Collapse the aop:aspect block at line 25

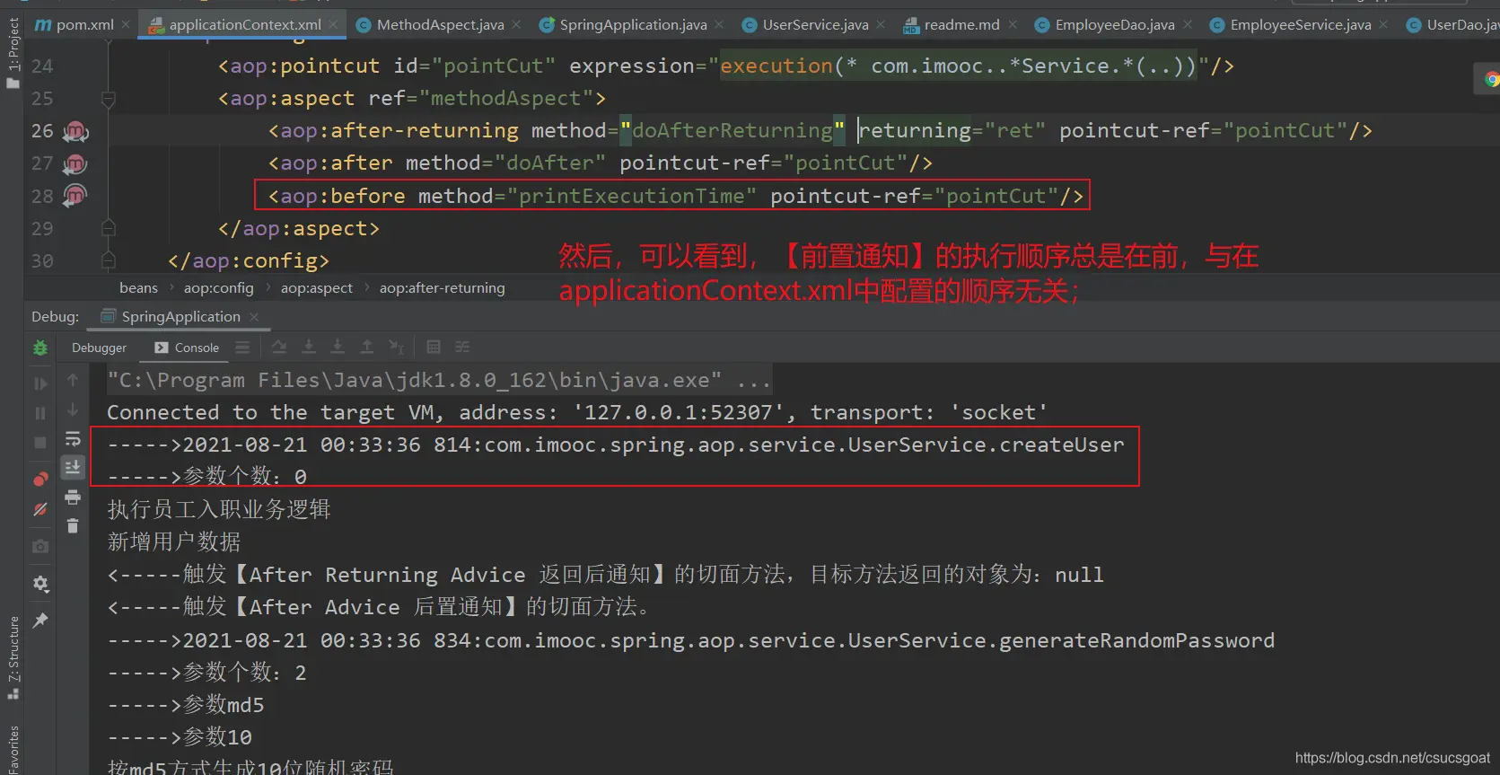pyautogui.click(x=109, y=99)
